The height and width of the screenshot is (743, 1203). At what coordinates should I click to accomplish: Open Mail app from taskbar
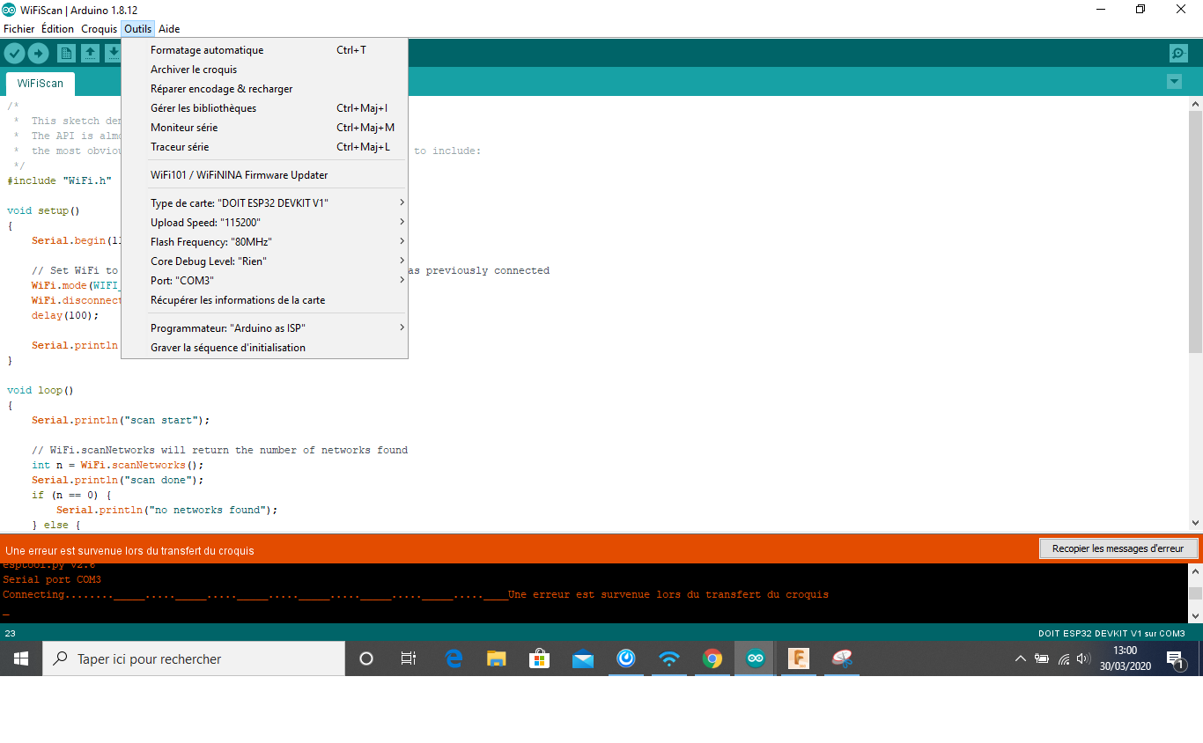pyautogui.click(x=582, y=658)
